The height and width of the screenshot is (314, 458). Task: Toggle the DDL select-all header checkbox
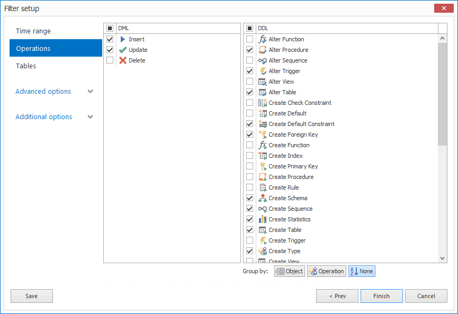250,29
